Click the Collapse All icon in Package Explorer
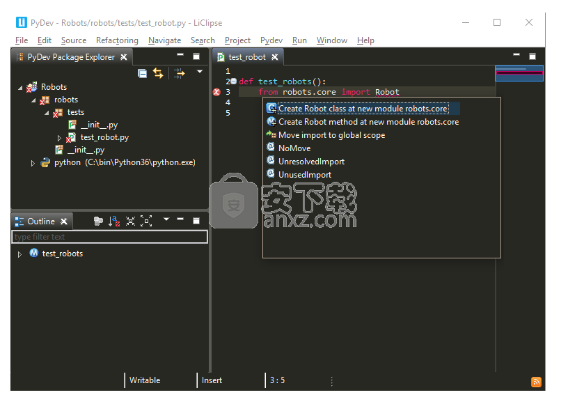Viewport: 568px width, 404px height. 143,74
